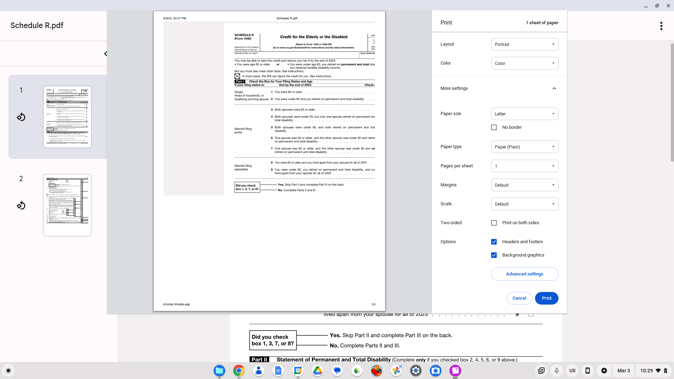This screenshot has height=379, width=674.
Task: Enable Print on both sides
Action: click(x=494, y=223)
